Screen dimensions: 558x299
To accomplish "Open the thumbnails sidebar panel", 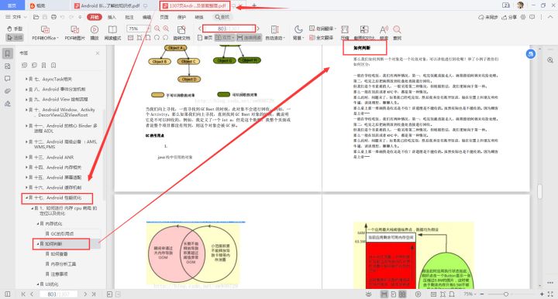I will tap(8, 66).
